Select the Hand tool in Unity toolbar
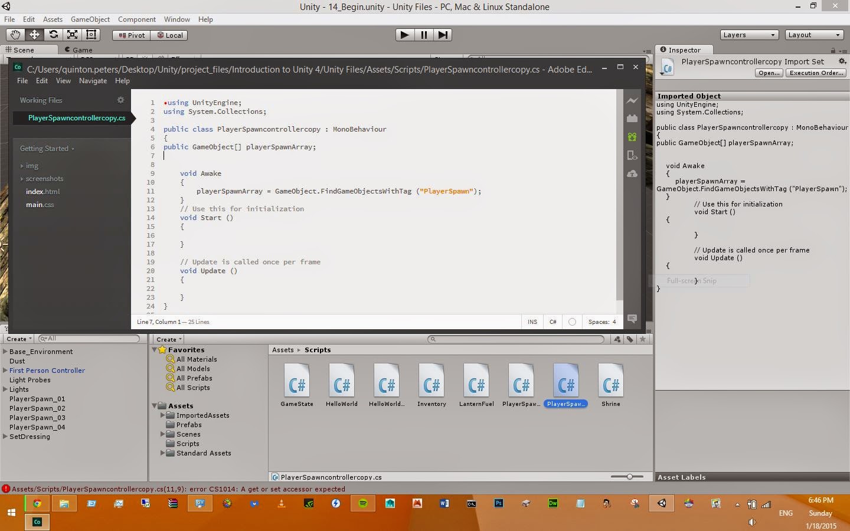Viewport: 850px width, 531px height. tap(15, 35)
